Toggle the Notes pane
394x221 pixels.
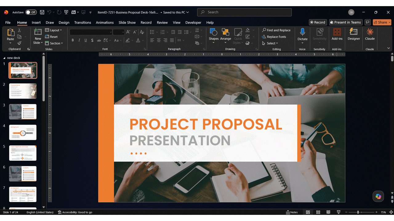coord(292,212)
